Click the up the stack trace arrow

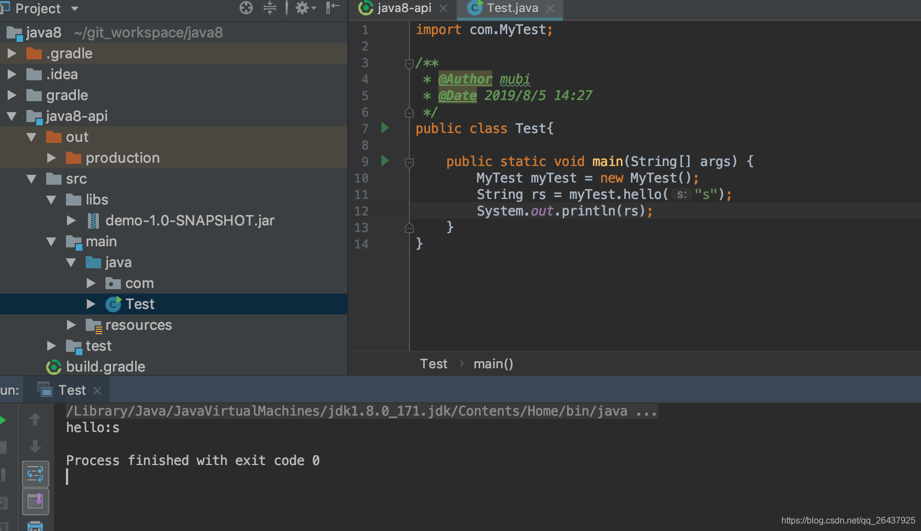(35, 419)
